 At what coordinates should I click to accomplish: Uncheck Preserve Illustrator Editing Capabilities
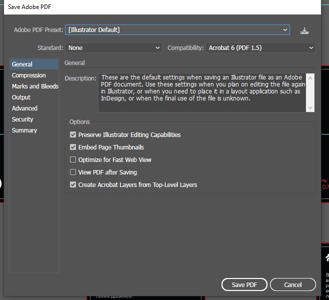coord(73,134)
